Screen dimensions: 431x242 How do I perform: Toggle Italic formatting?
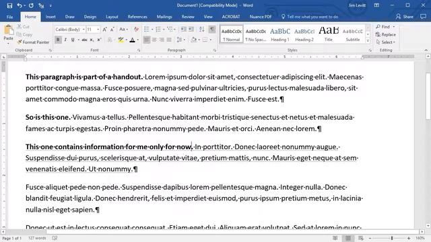pos(65,40)
